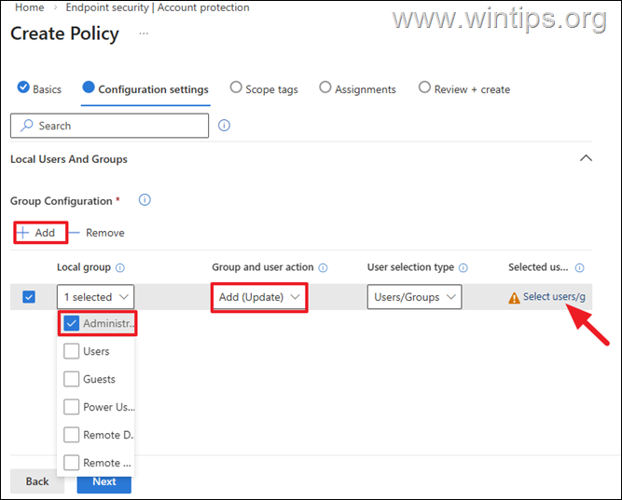Uncheck the group configuration row checkbox

point(29,297)
